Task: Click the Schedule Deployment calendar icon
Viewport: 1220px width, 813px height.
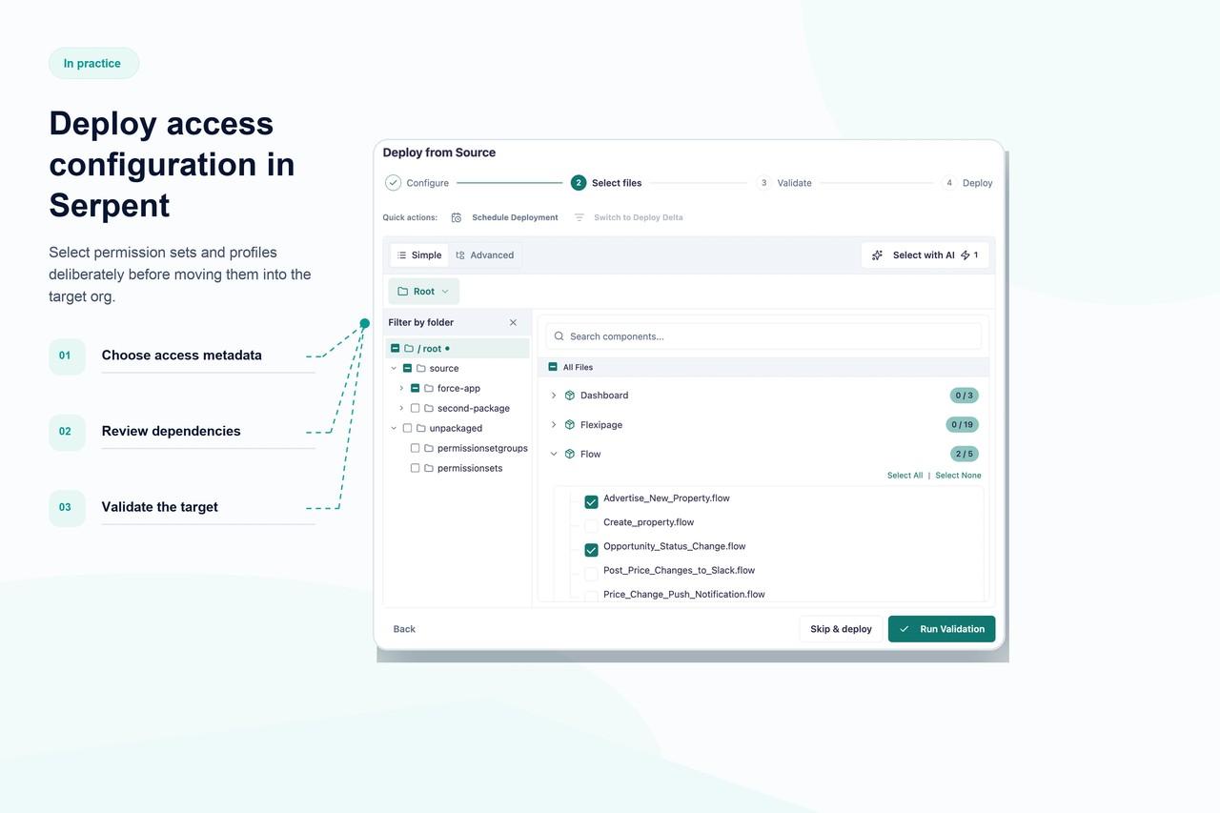Action: pos(457,217)
